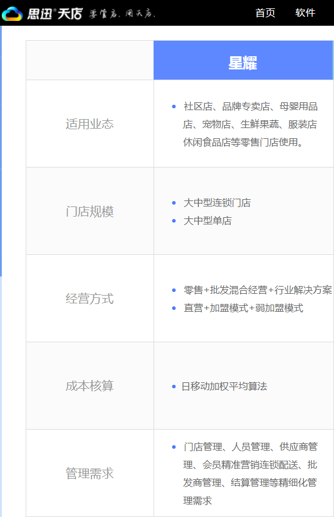The image size is (334, 517).
Task: Click the 直营+加盟模式+弱加盟模式 text
Action: click(x=243, y=308)
